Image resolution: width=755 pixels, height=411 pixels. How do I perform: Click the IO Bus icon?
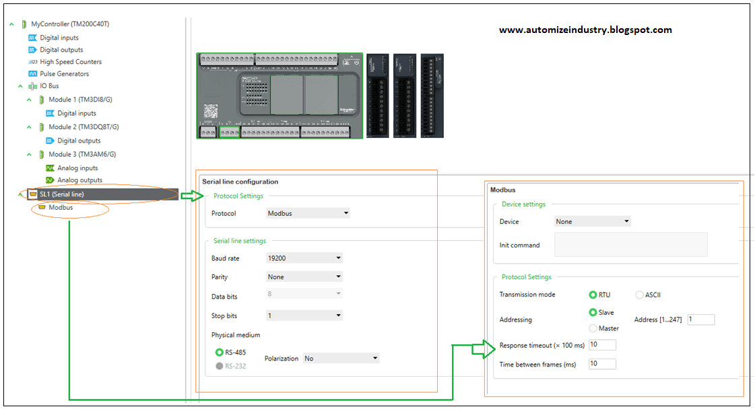33,86
